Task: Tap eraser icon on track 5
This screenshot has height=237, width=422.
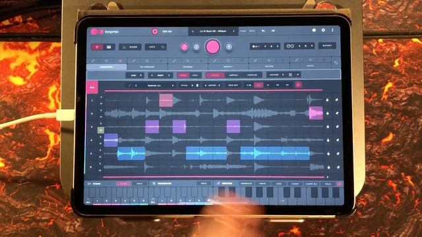Action: click(338, 153)
